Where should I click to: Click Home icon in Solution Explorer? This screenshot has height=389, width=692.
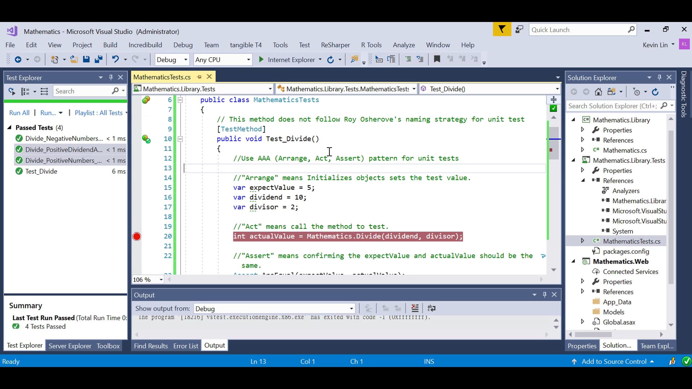[x=598, y=92]
